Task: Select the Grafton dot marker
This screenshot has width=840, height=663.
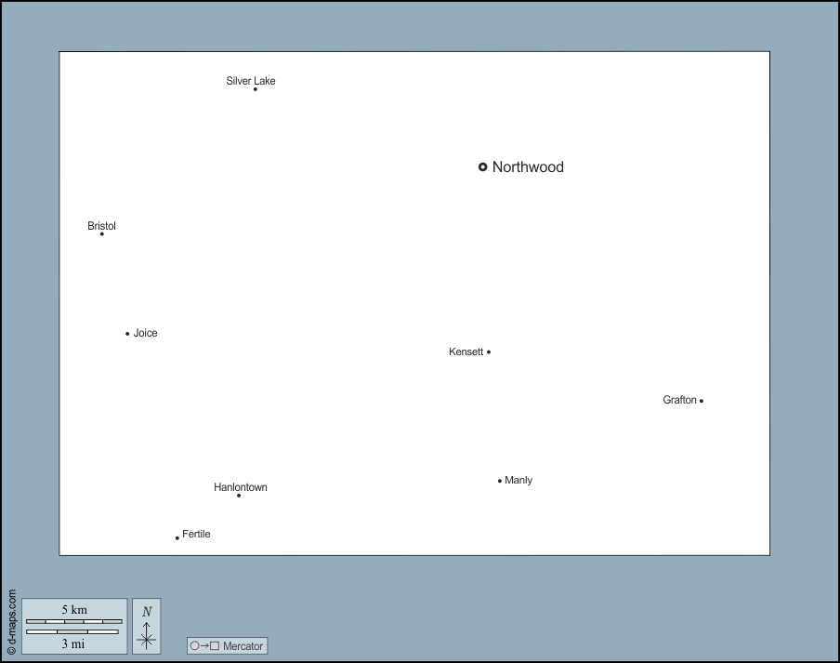Action: coord(702,401)
